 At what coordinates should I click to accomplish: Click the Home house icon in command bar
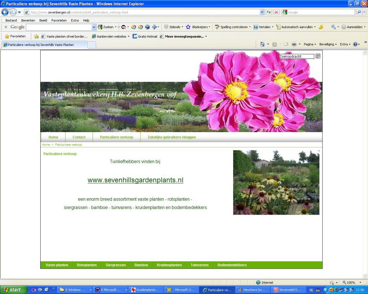262,44
